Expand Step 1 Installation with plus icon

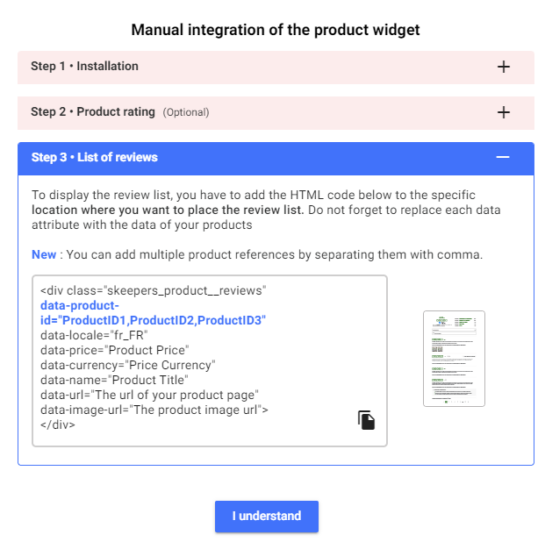point(503,67)
